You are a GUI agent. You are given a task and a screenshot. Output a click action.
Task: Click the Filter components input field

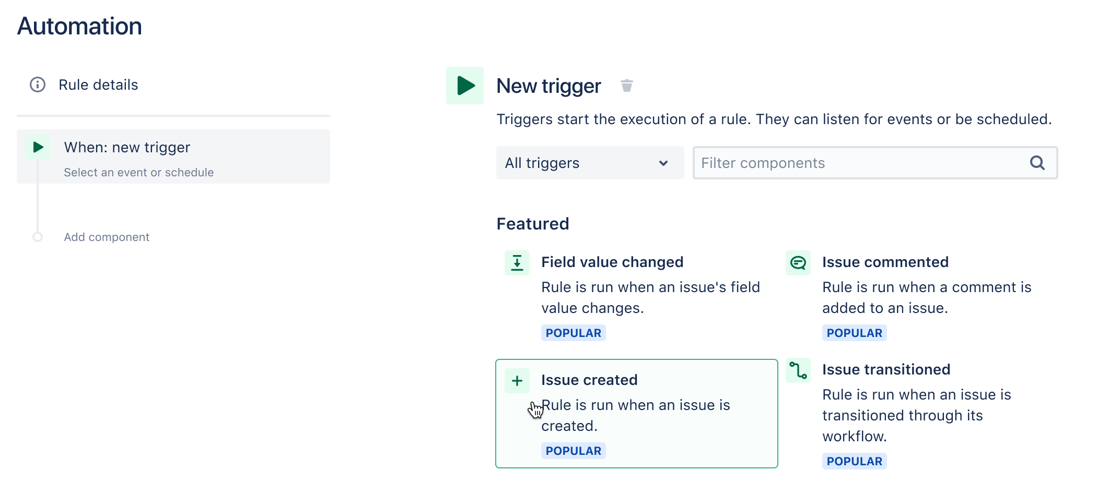tap(876, 163)
